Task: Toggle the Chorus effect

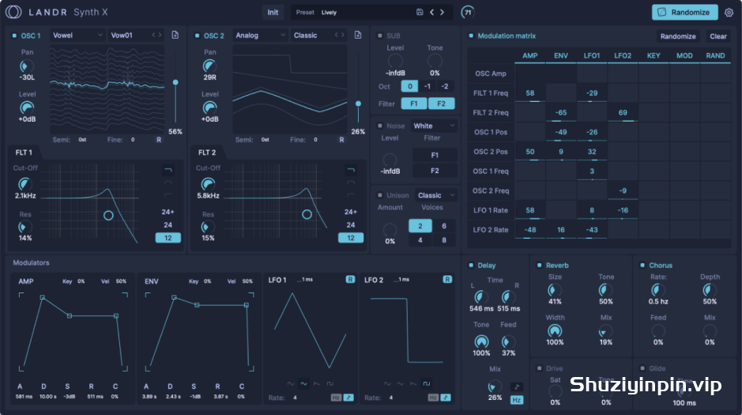Action: (x=642, y=266)
